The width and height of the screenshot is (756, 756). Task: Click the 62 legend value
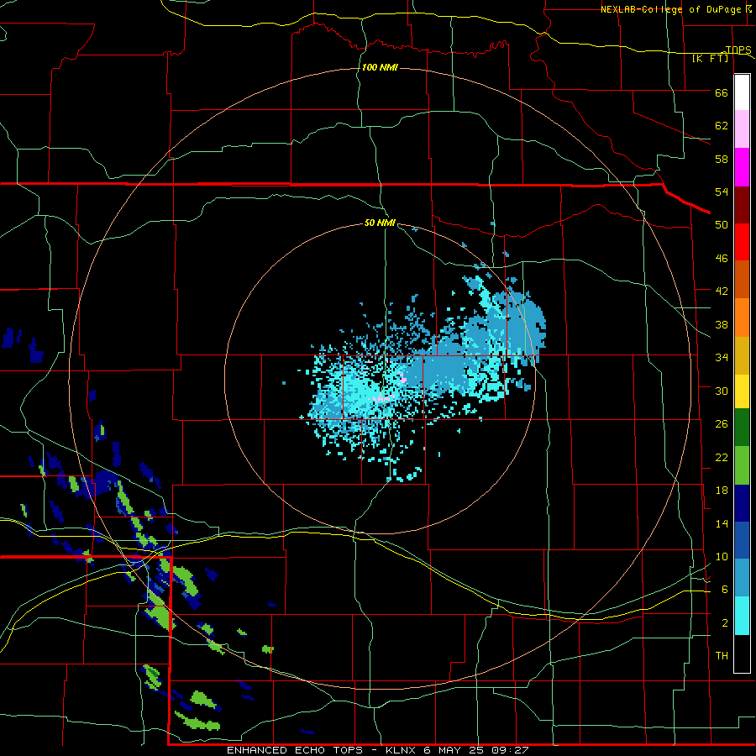click(722, 126)
